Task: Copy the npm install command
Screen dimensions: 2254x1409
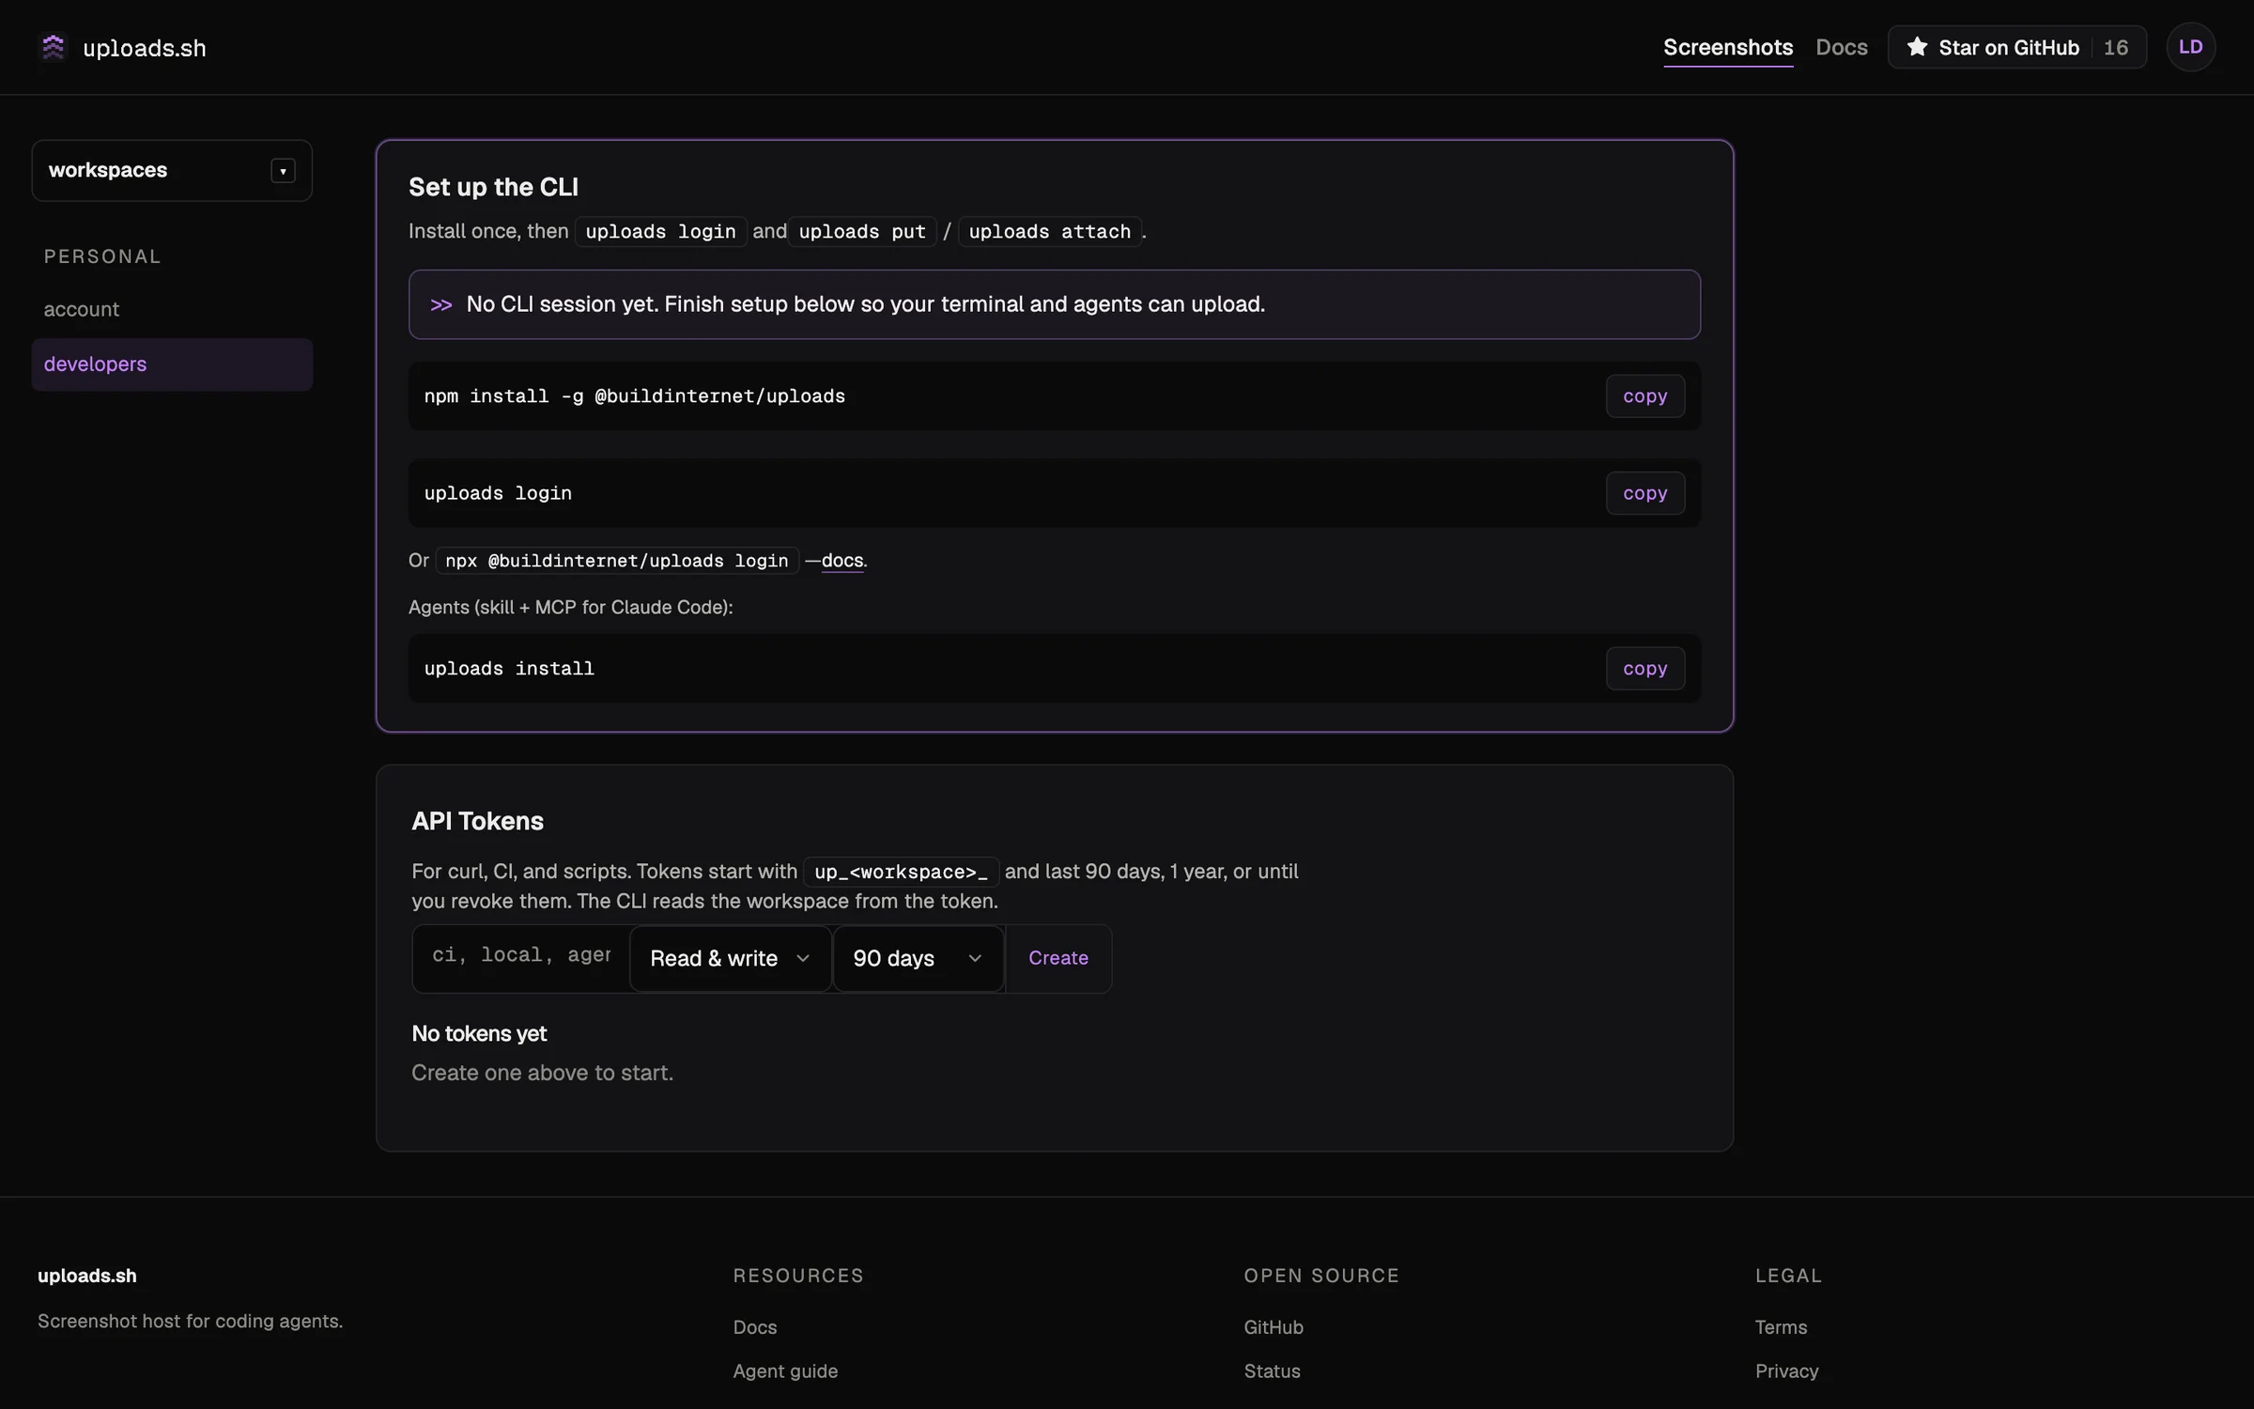Action: coord(1645,396)
